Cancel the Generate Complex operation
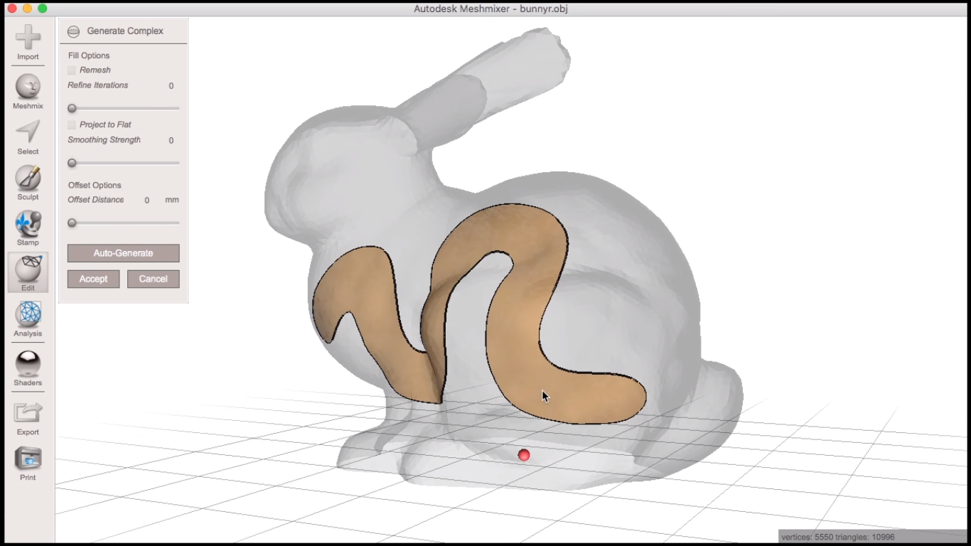Image resolution: width=971 pixels, height=546 pixels. point(154,279)
